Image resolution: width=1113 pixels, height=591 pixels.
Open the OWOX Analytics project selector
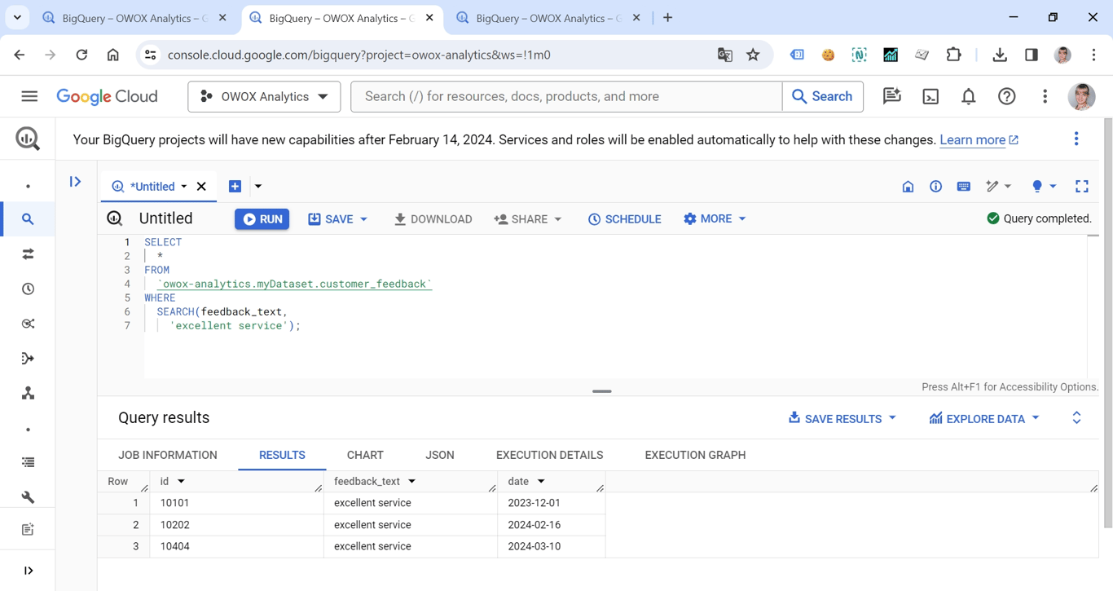[x=264, y=96]
